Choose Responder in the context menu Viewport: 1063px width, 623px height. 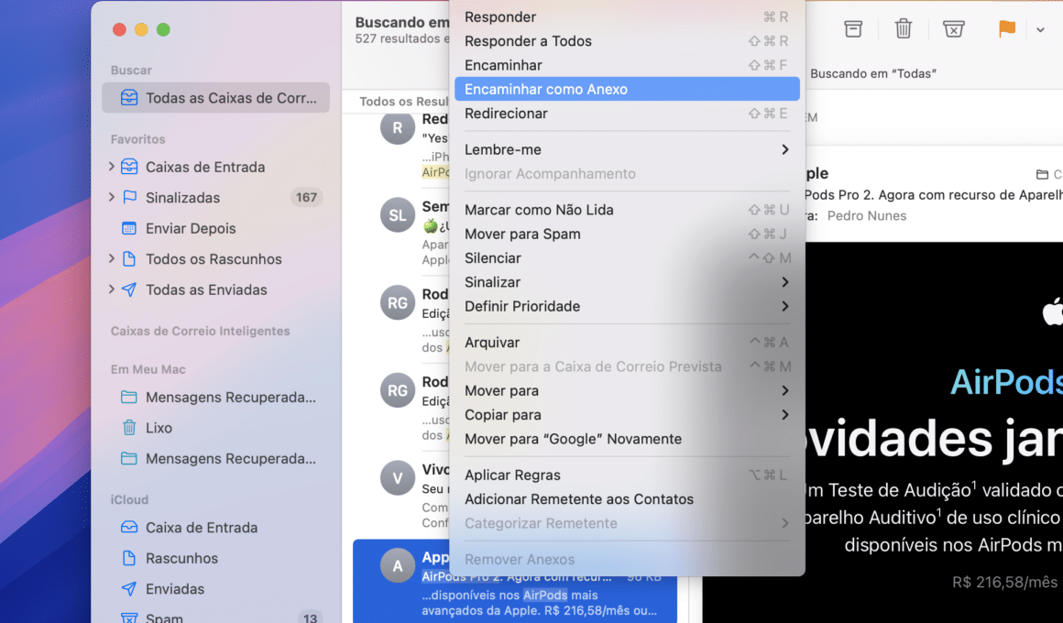click(x=627, y=16)
